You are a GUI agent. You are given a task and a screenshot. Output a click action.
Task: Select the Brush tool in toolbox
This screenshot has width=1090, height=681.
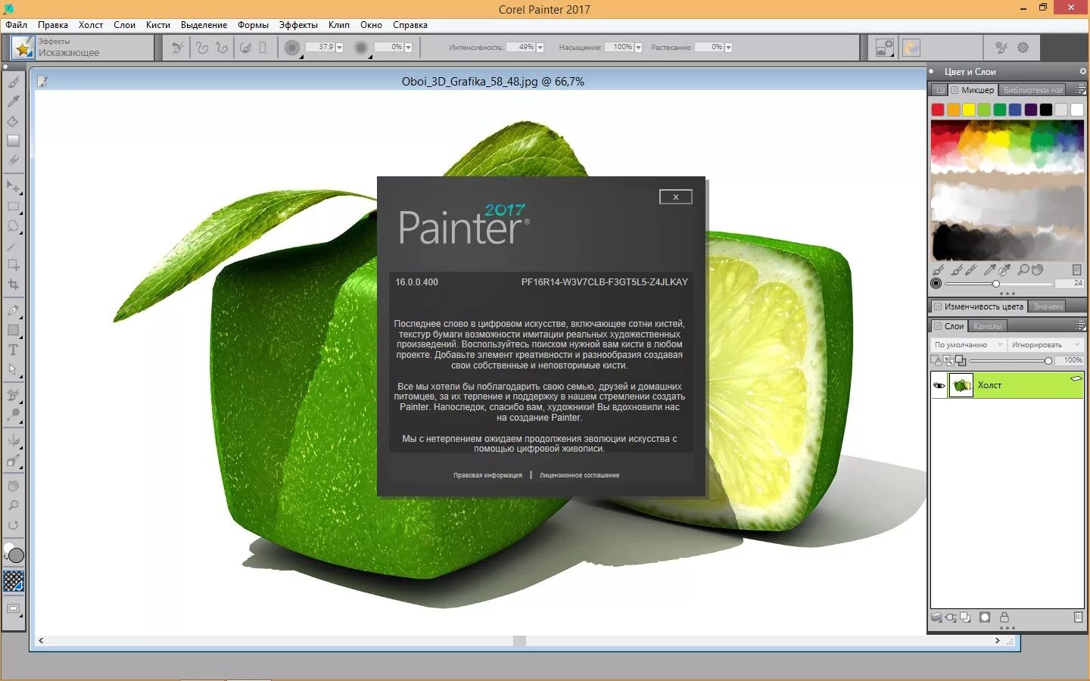pyautogui.click(x=13, y=82)
